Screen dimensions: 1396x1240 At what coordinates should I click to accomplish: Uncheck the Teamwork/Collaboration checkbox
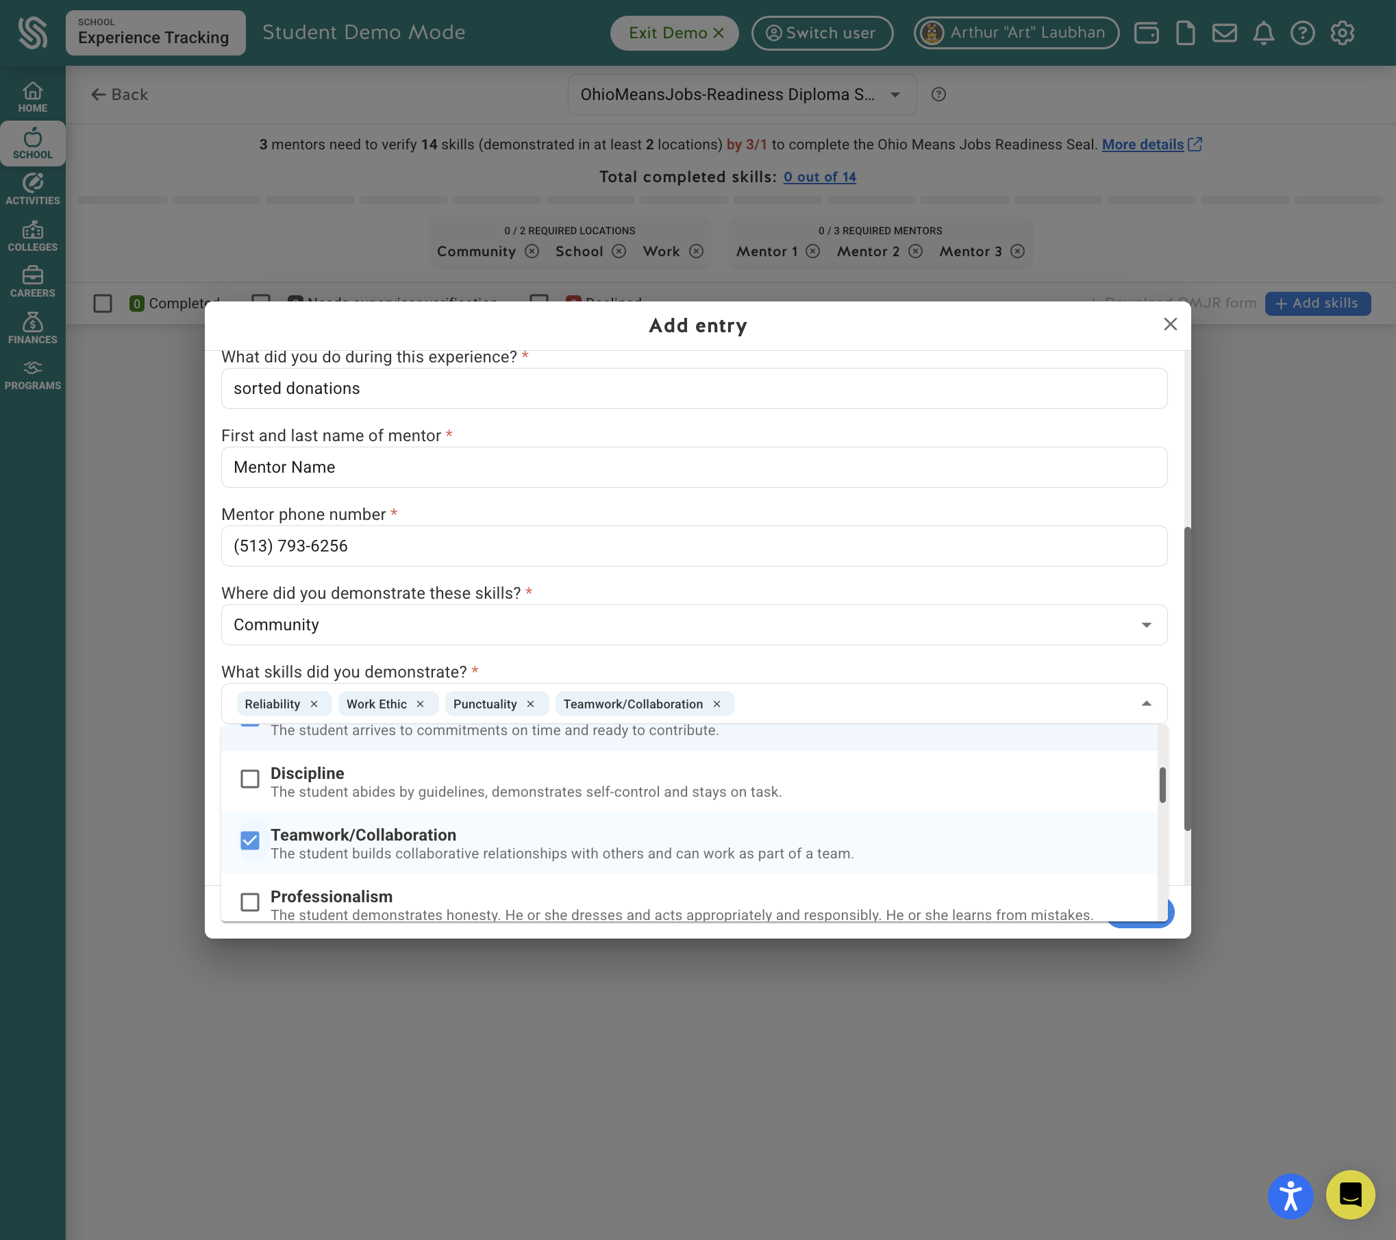click(x=250, y=841)
